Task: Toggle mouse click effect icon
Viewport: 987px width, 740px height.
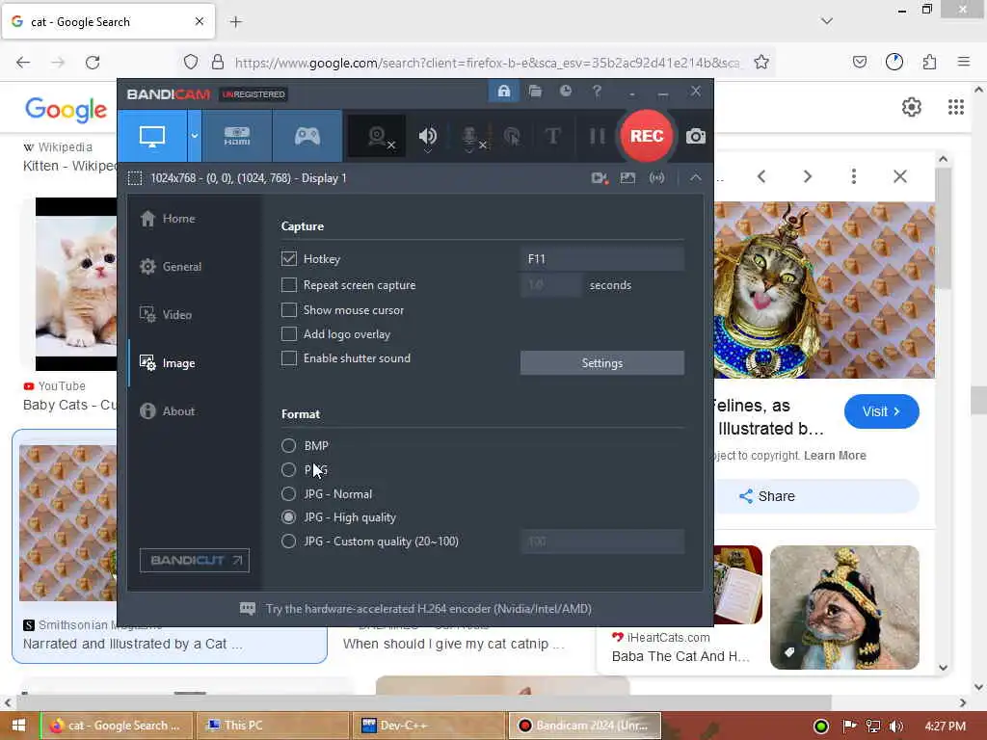Action: pos(513,136)
